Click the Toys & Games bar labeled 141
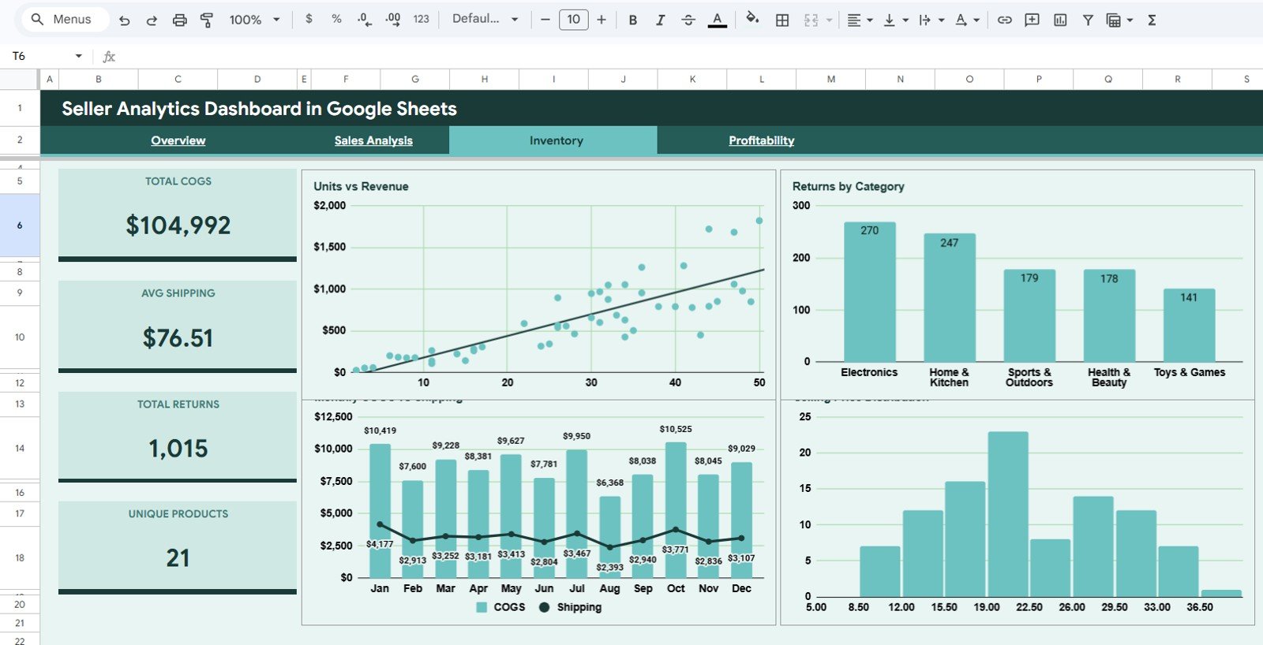The height and width of the screenshot is (645, 1263). point(1189,325)
